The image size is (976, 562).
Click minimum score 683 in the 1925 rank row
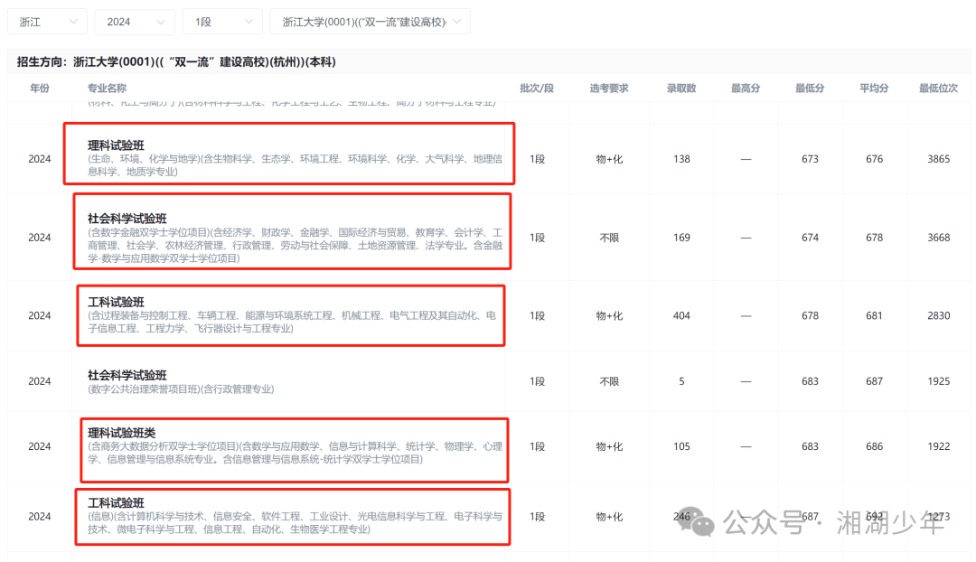(810, 381)
